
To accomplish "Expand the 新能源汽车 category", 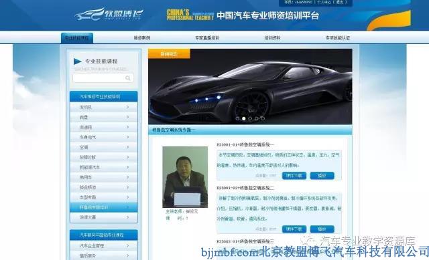I will pos(104,167).
